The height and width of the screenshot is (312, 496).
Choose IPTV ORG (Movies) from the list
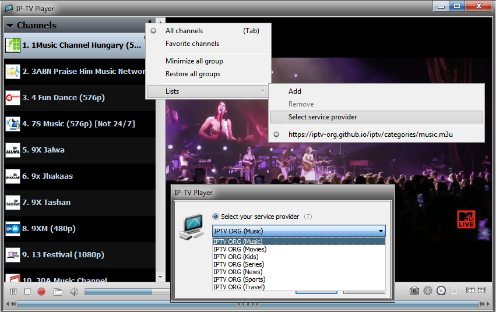pyautogui.click(x=298, y=249)
